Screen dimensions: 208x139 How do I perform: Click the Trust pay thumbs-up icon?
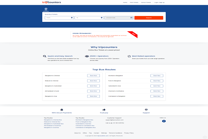coord(104,109)
